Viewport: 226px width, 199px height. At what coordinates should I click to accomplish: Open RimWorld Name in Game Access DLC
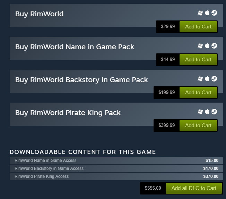click(116, 161)
